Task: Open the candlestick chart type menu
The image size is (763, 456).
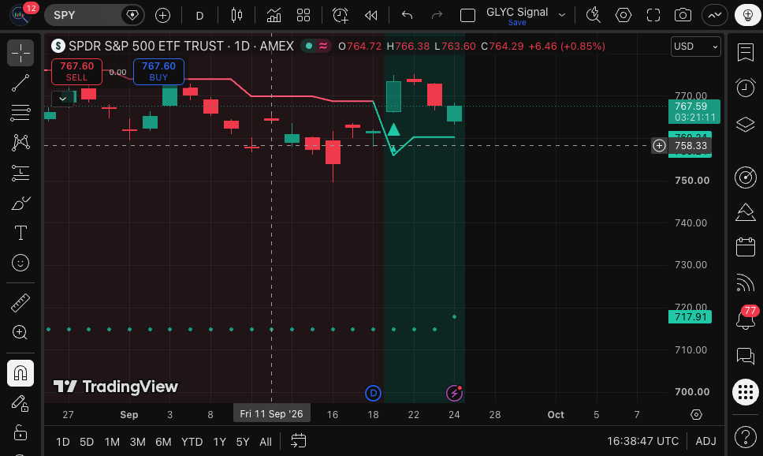Action: pos(236,16)
